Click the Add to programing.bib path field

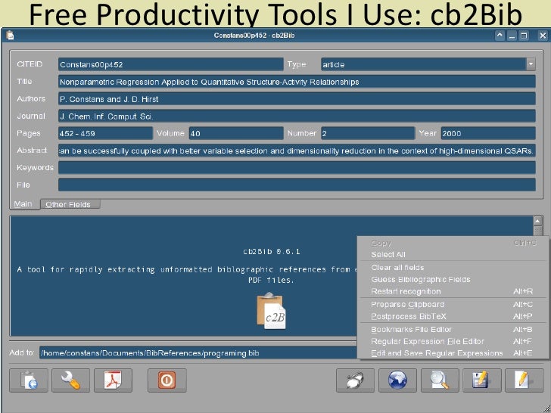[198, 353]
